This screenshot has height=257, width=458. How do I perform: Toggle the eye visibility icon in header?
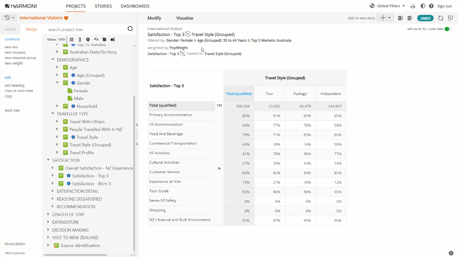click(413, 6)
